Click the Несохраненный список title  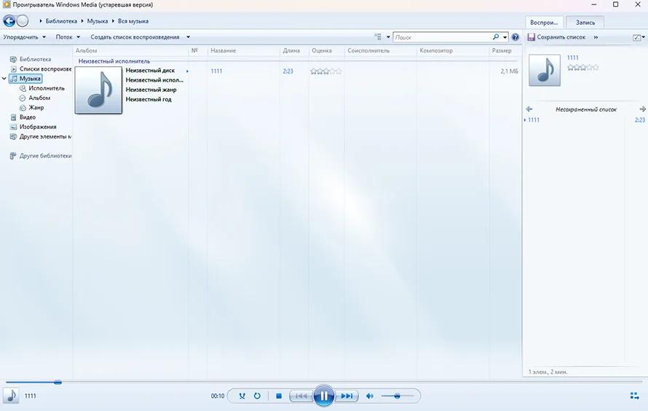(585, 109)
